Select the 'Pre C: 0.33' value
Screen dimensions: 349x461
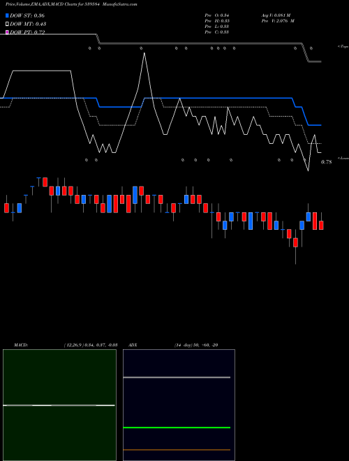coord(217,32)
